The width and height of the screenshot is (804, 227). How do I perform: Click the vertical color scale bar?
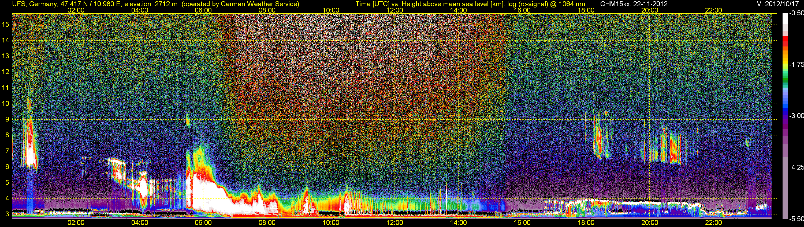(785, 116)
